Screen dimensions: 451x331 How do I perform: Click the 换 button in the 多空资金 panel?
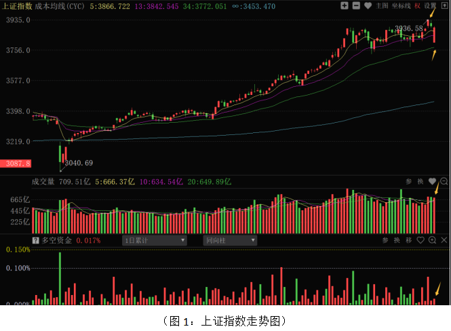pyautogui.click(x=397, y=241)
